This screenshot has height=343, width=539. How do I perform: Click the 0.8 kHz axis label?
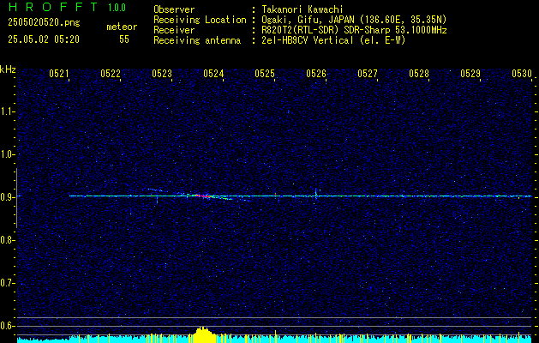8,240
